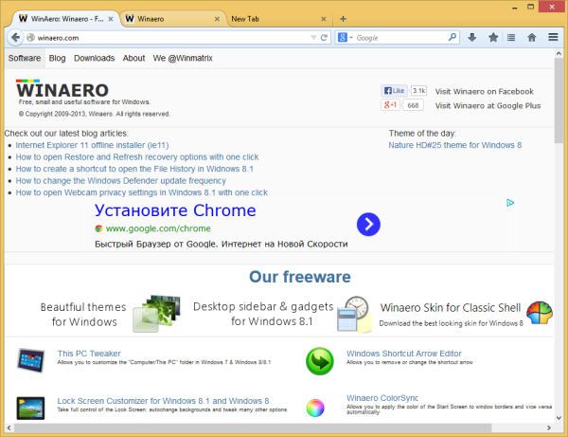Open the URL history dropdown arrow
The image size is (568, 437).
pyautogui.click(x=313, y=37)
